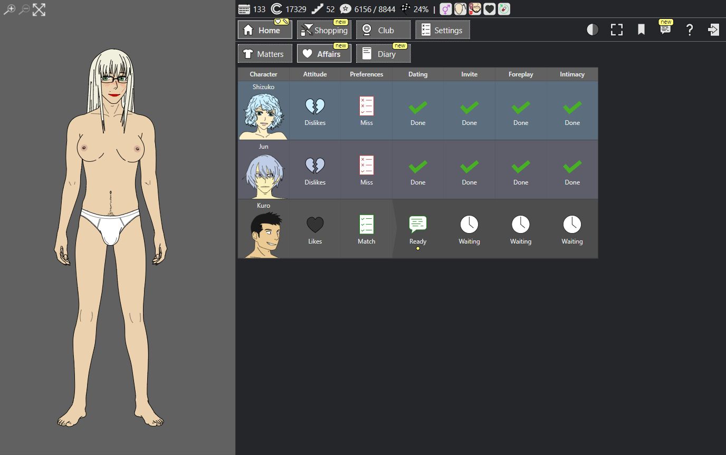Open the help question mark icon

tap(690, 30)
